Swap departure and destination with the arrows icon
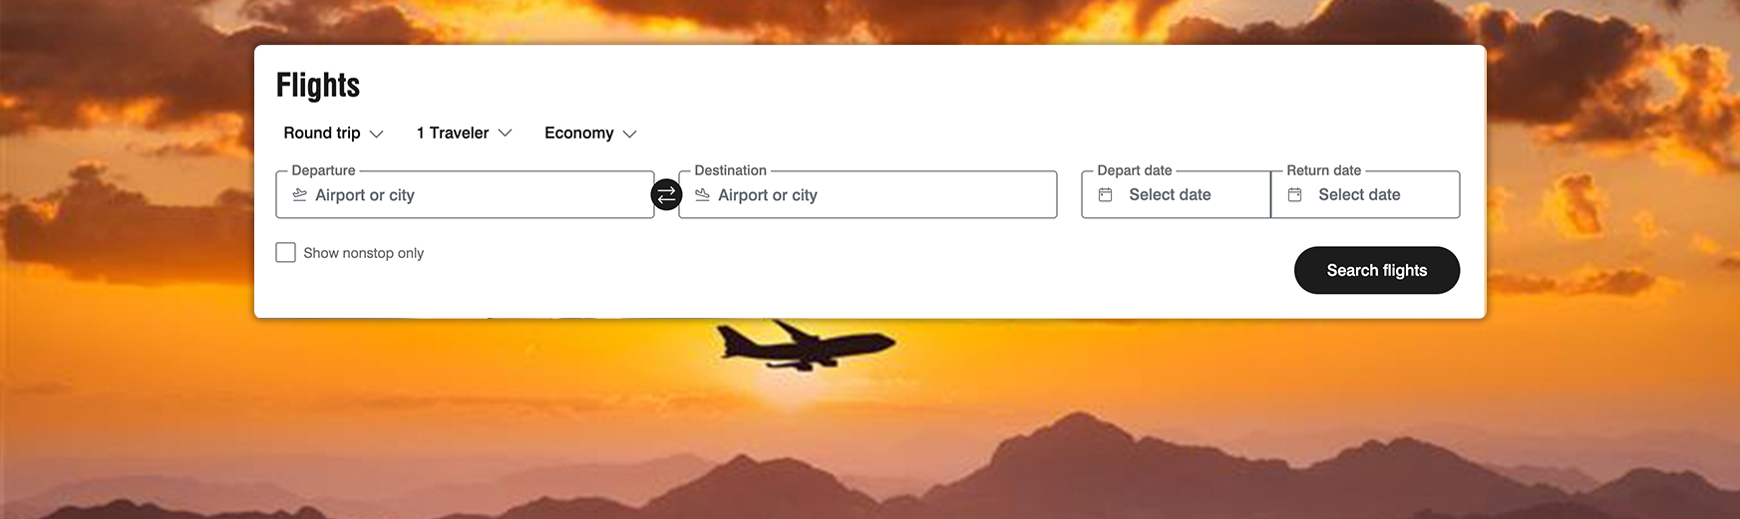Screen dimensions: 1740x519 [x=666, y=194]
